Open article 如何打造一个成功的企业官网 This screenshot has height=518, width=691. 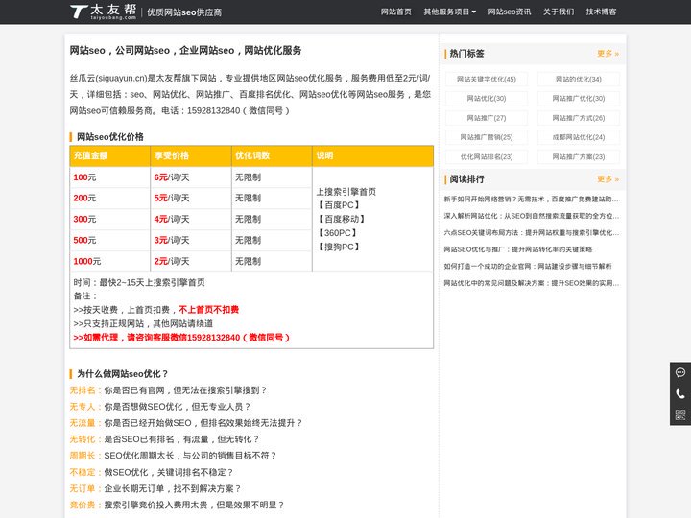(528, 266)
